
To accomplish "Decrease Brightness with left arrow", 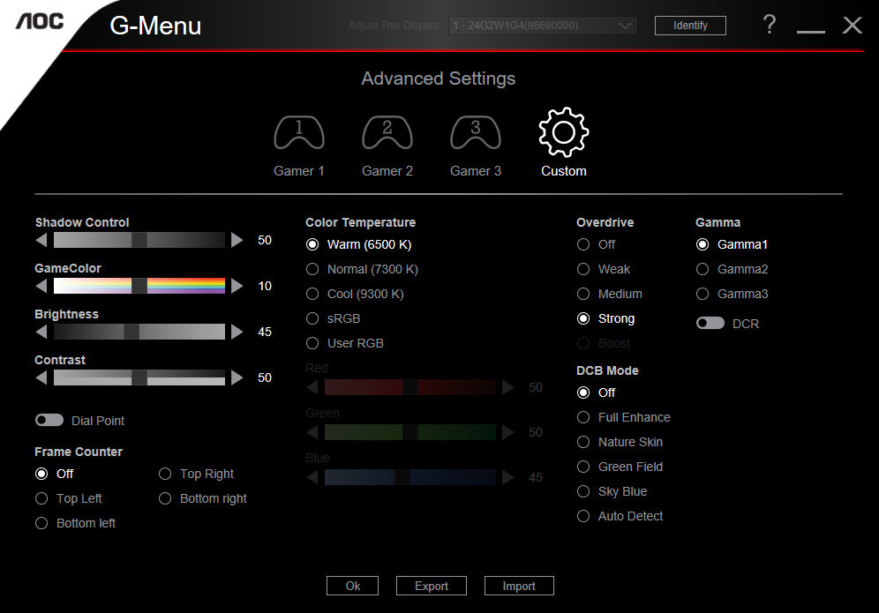I will (x=41, y=332).
